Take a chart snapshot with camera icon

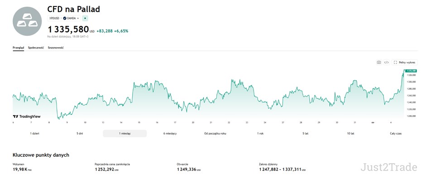(379, 63)
